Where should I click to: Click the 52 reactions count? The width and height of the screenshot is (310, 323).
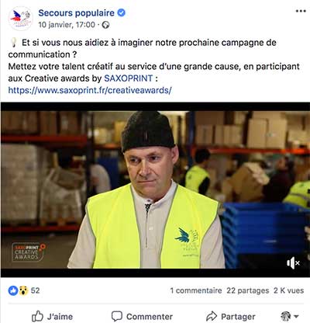[x=36, y=290]
